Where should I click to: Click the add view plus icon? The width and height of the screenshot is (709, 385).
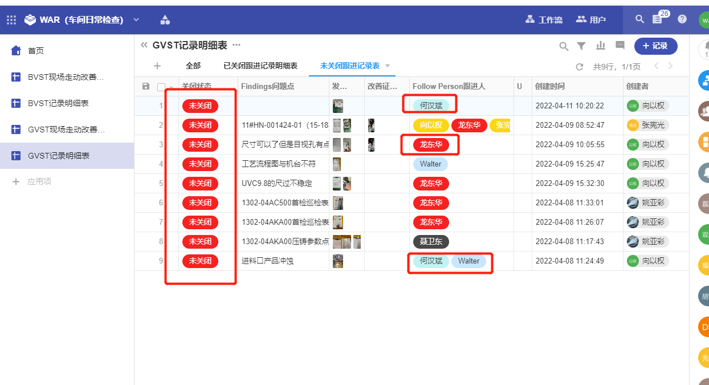157,66
